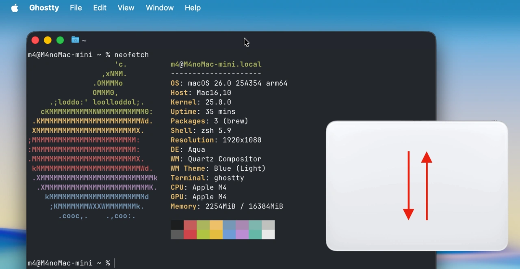Open the File menu

click(76, 7)
